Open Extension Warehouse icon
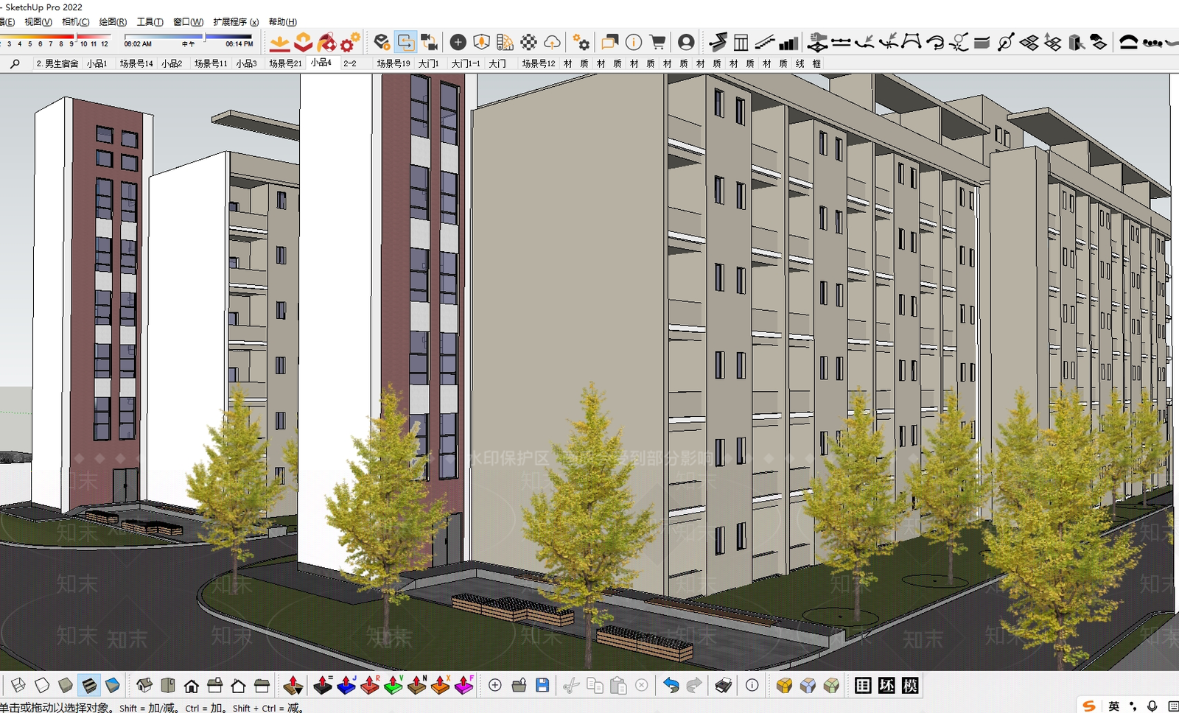The width and height of the screenshot is (1179, 713). coord(350,42)
